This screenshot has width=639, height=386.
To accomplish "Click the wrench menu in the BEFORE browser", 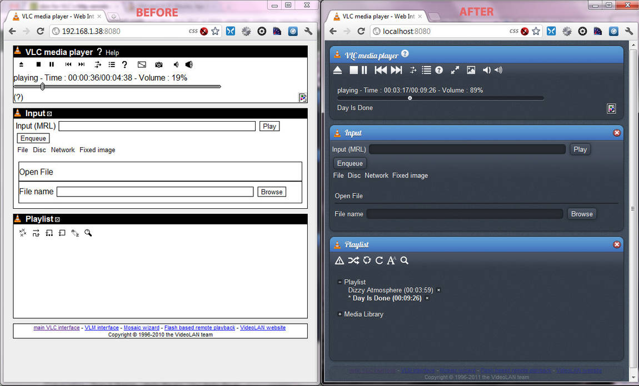I will (308, 31).
